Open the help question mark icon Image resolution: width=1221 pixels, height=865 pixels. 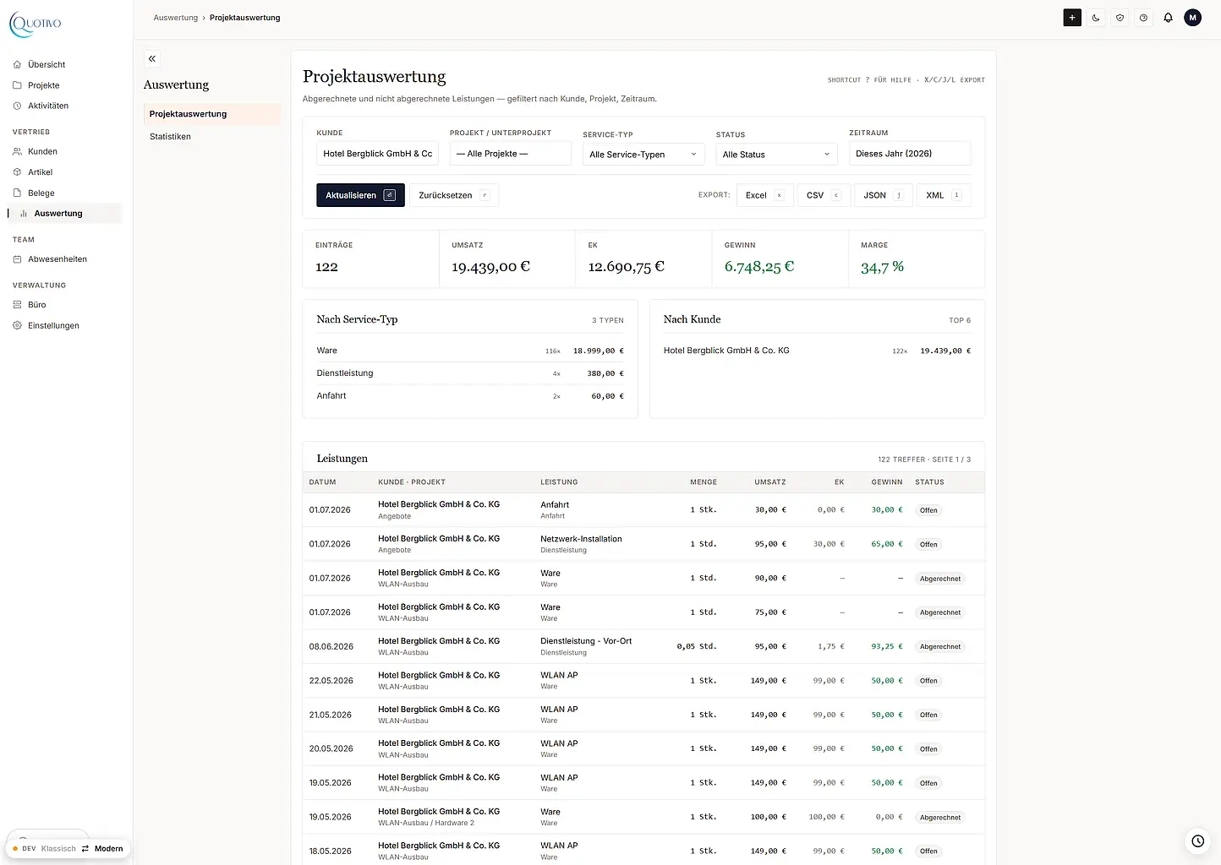tap(1144, 18)
